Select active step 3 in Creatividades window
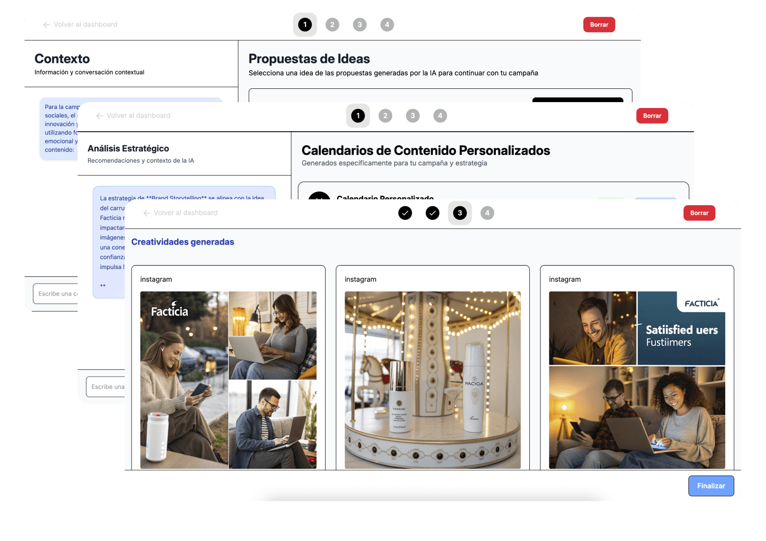This screenshot has height=541, width=766. 460,213
